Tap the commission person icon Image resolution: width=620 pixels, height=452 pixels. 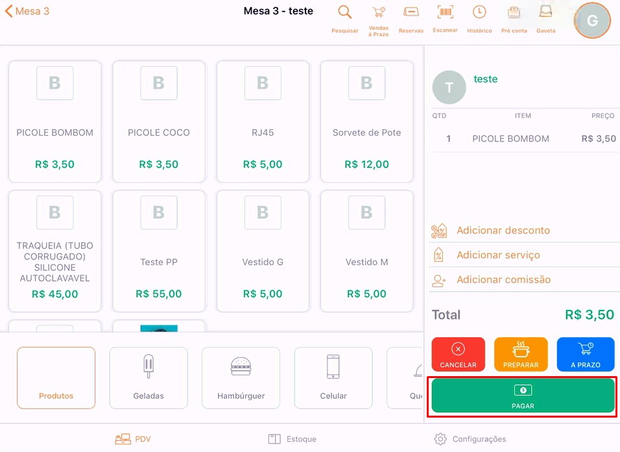point(439,280)
